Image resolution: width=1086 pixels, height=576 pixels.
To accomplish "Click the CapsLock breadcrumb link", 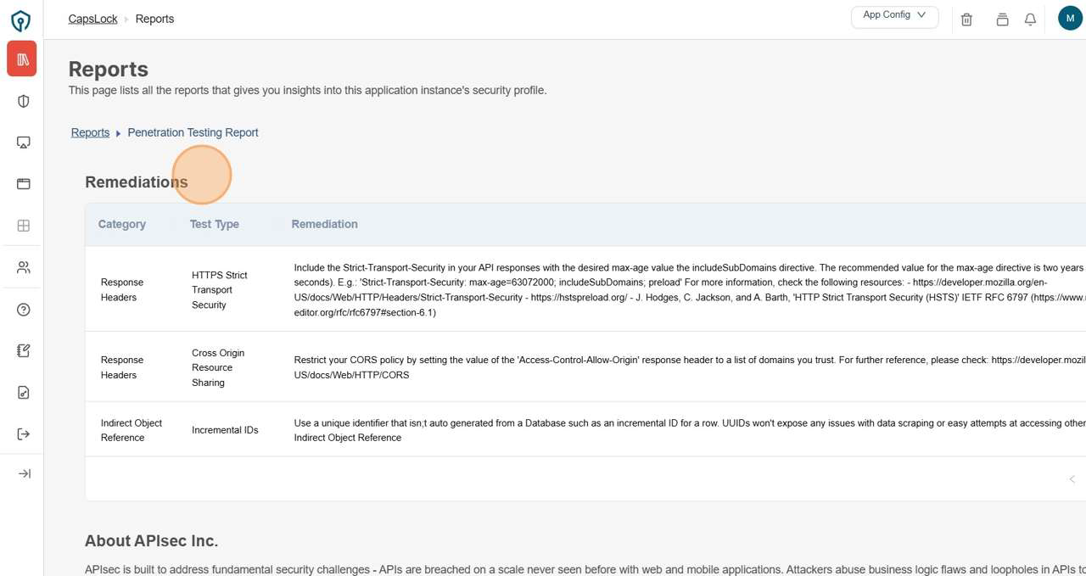I will click(92, 19).
